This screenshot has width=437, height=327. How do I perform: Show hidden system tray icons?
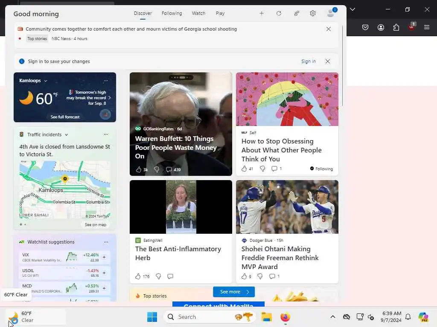333,317
